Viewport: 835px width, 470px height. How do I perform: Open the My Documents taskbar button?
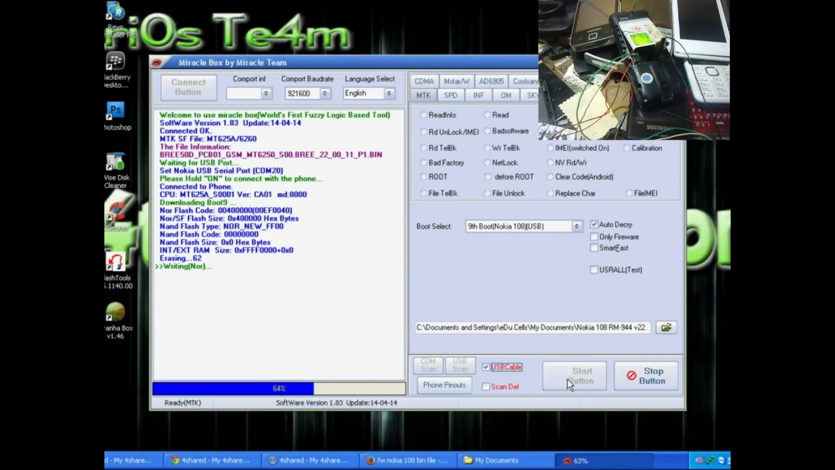click(504, 460)
